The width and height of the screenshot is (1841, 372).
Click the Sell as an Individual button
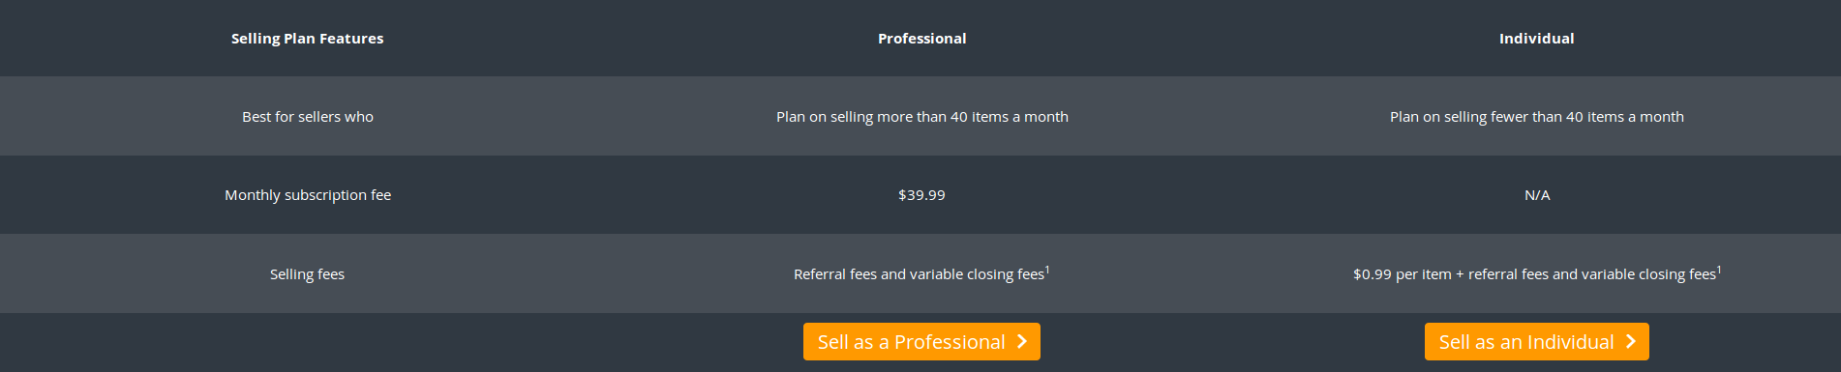pyautogui.click(x=1536, y=342)
